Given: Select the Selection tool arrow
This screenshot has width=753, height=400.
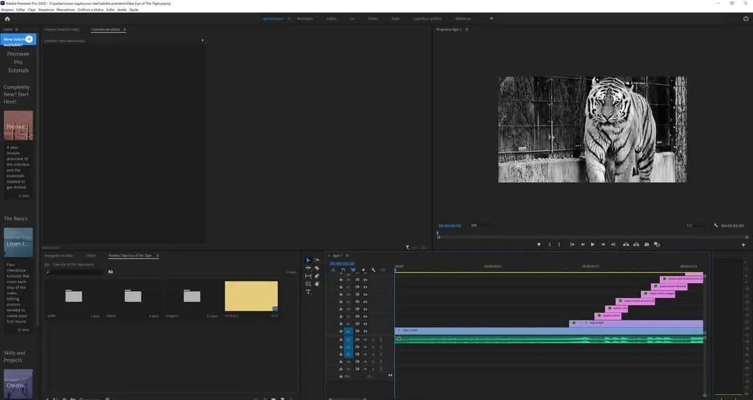Looking at the screenshot, I should tap(308, 260).
